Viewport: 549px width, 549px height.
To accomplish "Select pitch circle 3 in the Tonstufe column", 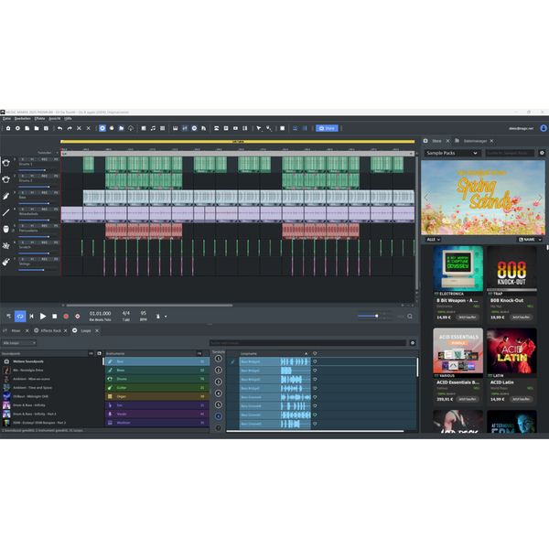I will pyautogui.click(x=218, y=382).
